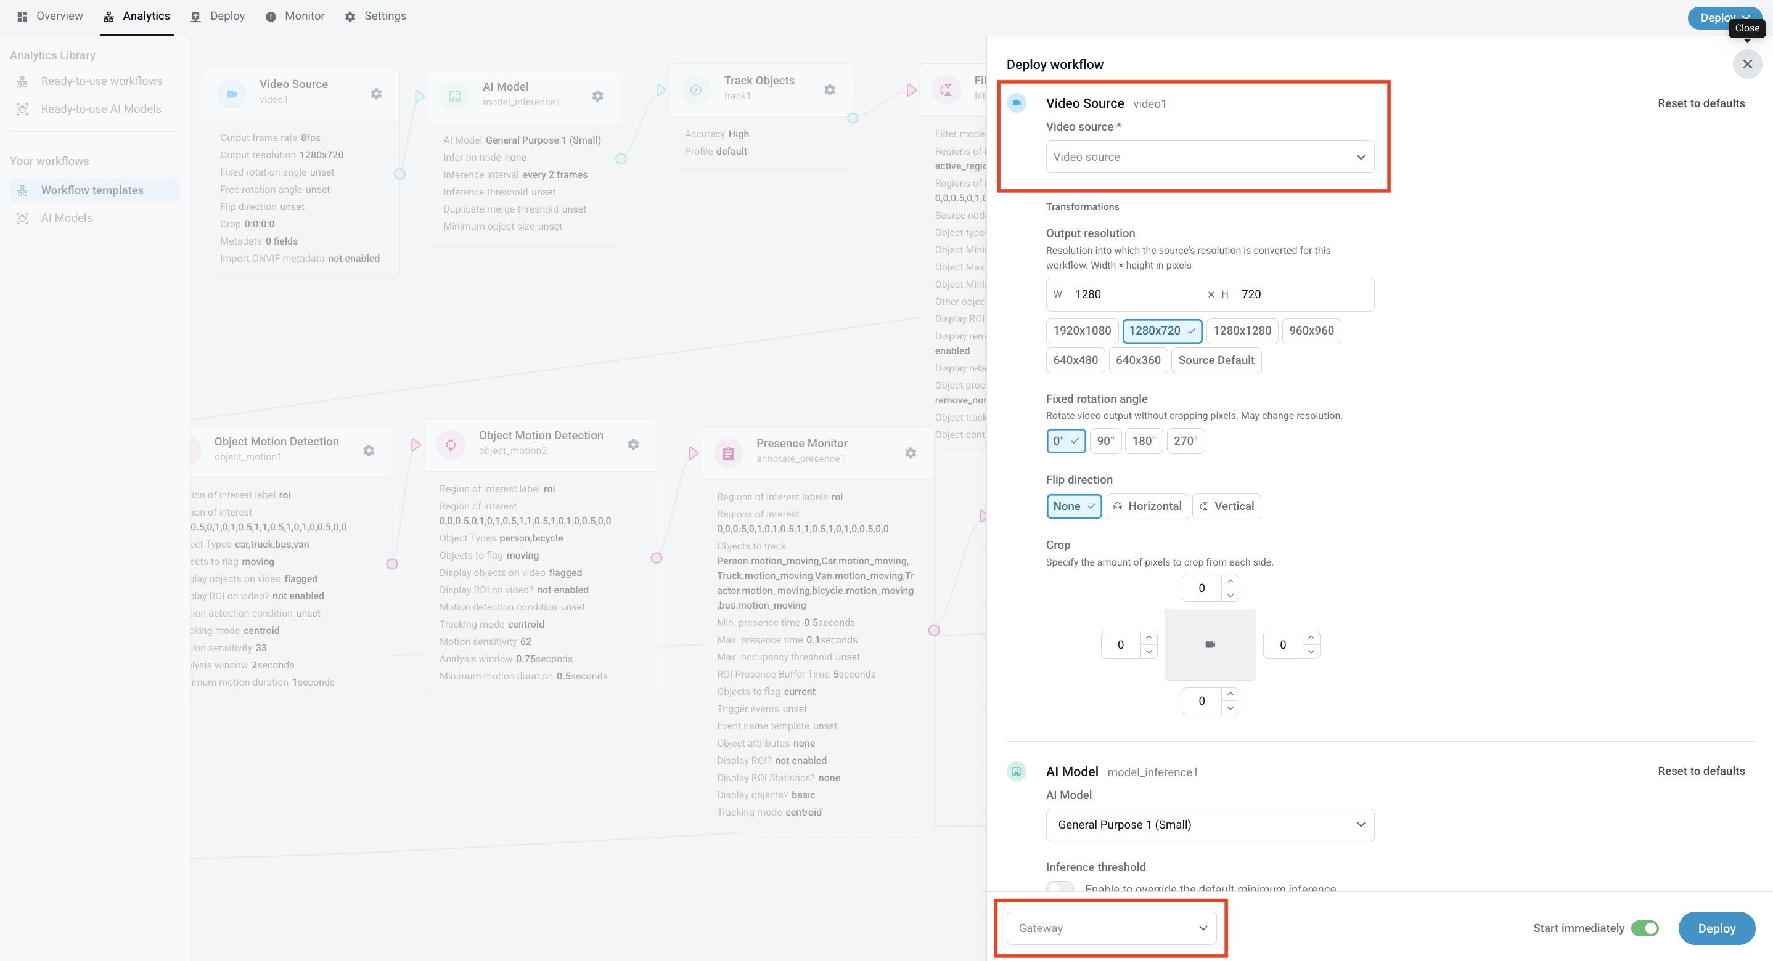
Task: Click the Presence Monitor clipboard icon
Action: (x=728, y=453)
